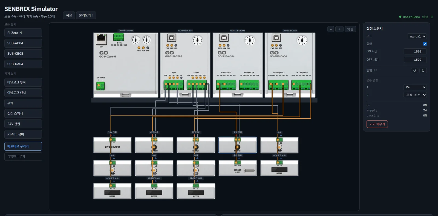Click the AD Input1,2 terminal block
Image resolution: width=438 pixels, height=216 pixels.
[x=226, y=85]
